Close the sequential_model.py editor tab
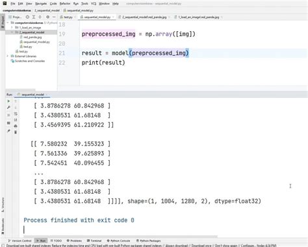Image resolution: width=308 pixels, height=247 pixels. pyautogui.click(x=113, y=17)
